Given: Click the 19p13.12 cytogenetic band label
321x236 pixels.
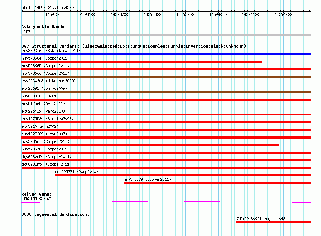Looking at the screenshot, I should [x=30, y=31].
